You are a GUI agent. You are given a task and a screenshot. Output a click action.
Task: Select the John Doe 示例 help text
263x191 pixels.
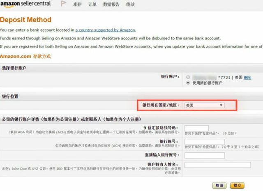pyautogui.click(x=91, y=170)
